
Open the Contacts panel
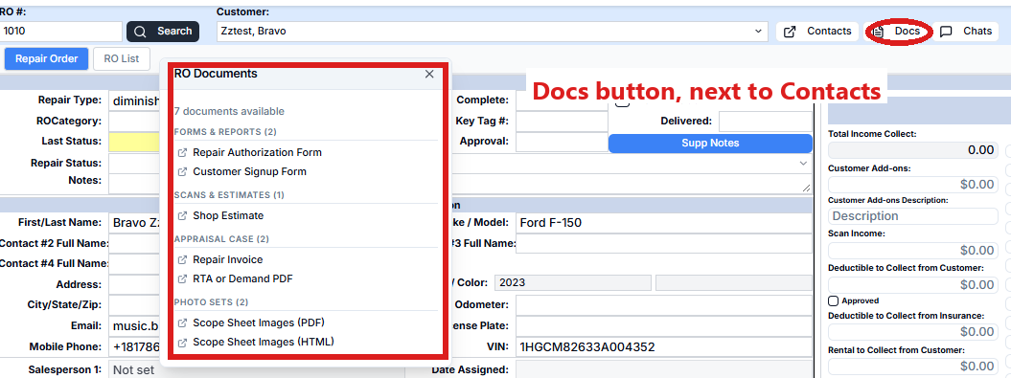(x=817, y=31)
